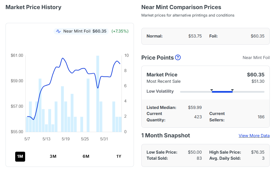Click the Near Mint Comparison Prices heading
Screen dimensions: 275x171
181,7
